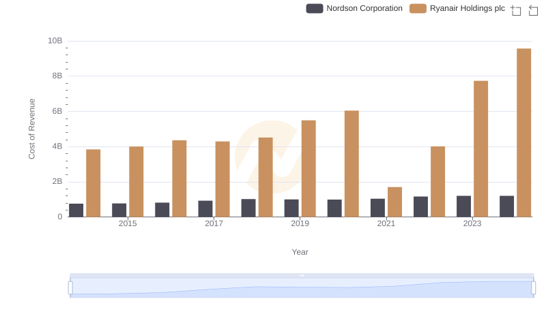Screen dimensions: 546x314
Task: Click the Nordson Corporation dark legend swatch
Action: click(315, 8)
